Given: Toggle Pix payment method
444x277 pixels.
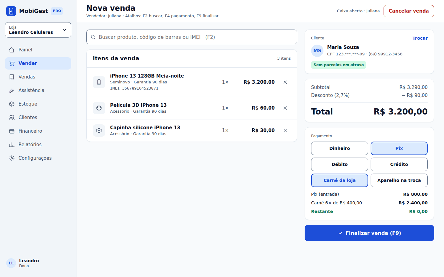Looking at the screenshot, I should tap(399, 148).
